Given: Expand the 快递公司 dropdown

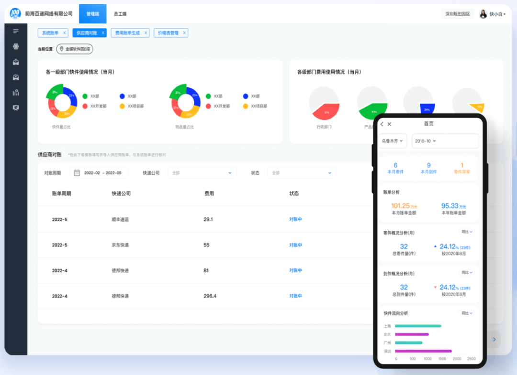Looking at the screenshot, I should (202, 173).
